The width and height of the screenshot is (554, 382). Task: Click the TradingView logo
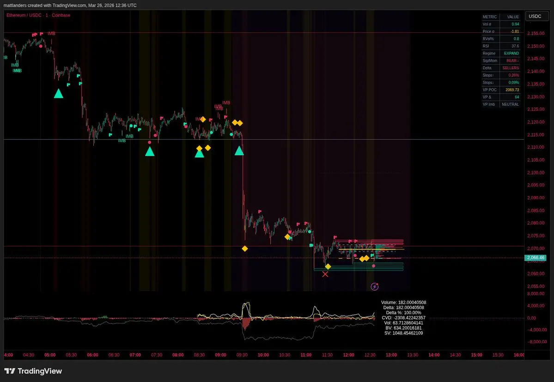point(33,371)
